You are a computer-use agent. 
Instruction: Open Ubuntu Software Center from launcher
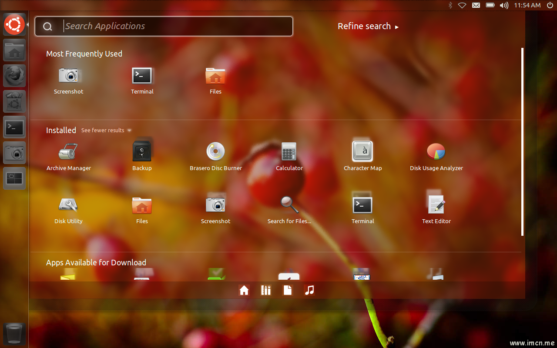click(14, 101)
